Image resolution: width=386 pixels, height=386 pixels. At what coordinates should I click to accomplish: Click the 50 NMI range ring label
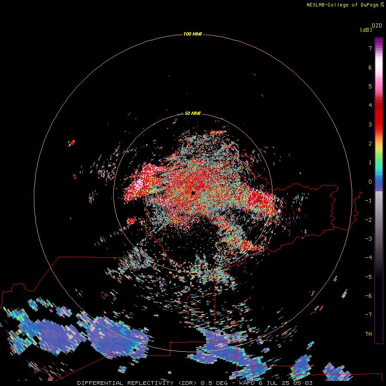click(193, 113)
